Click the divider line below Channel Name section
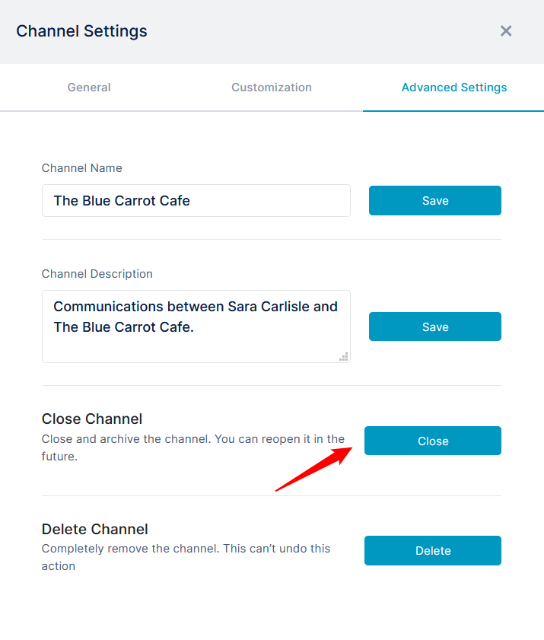This screenshot has width=544, height=640. (272, 240)
